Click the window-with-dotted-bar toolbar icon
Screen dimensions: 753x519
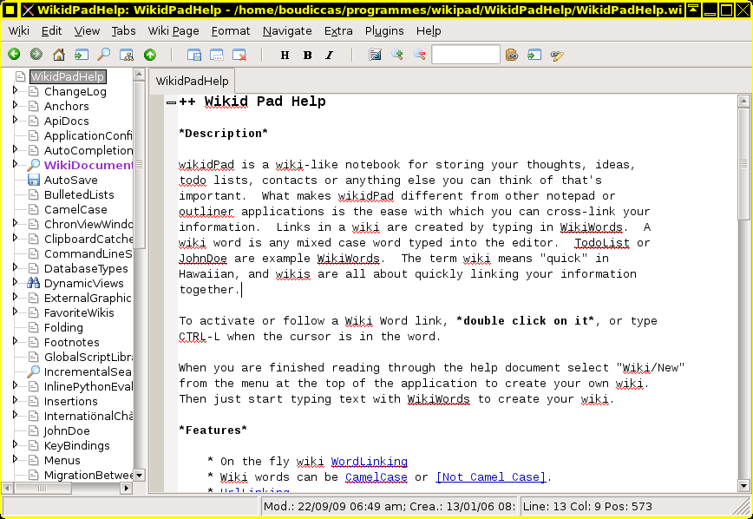pos(217,55)
